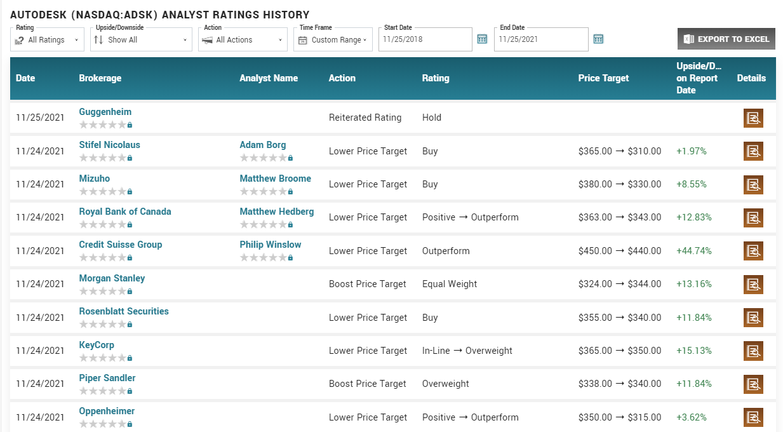Open the Start Date calendar picker icon
Screen dimensions: 783x432
pyautogui.click(x=482, y=39)
